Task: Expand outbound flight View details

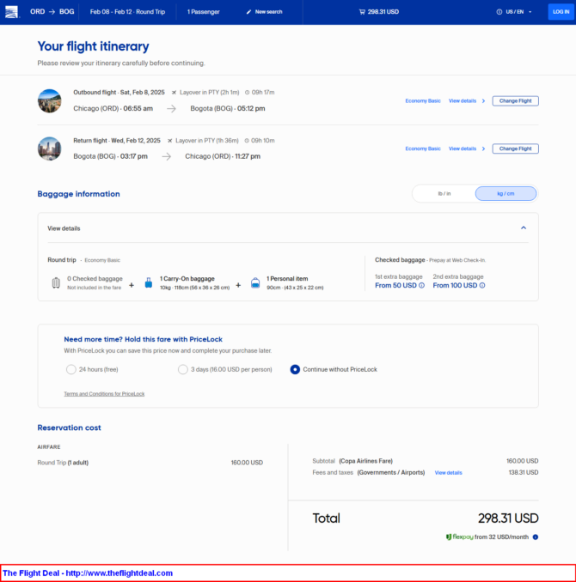Action: (x=466, y=100)
